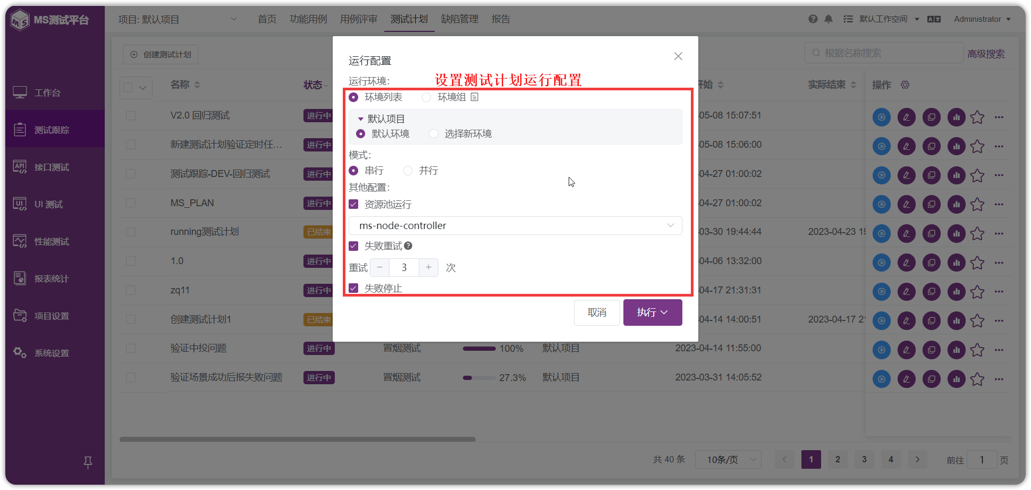The image size is (1031, 490).
Task: Switch to the 功能用例 tab
Action: coord(308,19)
